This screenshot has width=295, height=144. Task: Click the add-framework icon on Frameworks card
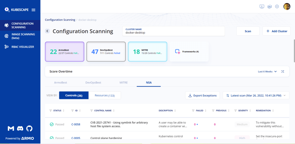point(177,51)
